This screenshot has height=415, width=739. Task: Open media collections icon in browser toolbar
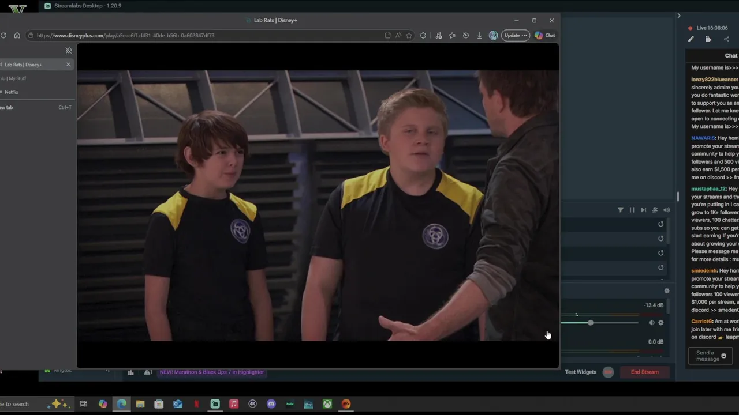(x=439, y=36)
